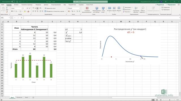The width and height of the screenshot is (181, 101).
Task: Click the Align Right icon
Action: point(37,11)
